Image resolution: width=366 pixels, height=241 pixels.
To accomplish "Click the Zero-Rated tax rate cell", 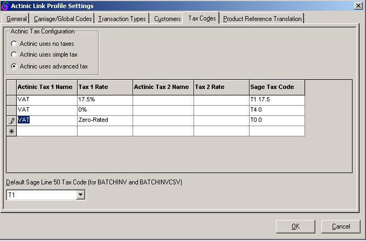I will click(x=105, y=120).
